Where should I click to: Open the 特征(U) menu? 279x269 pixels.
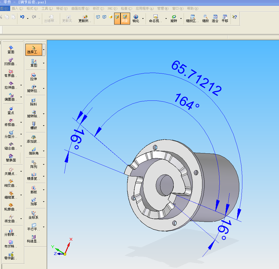tap(62, 8)
